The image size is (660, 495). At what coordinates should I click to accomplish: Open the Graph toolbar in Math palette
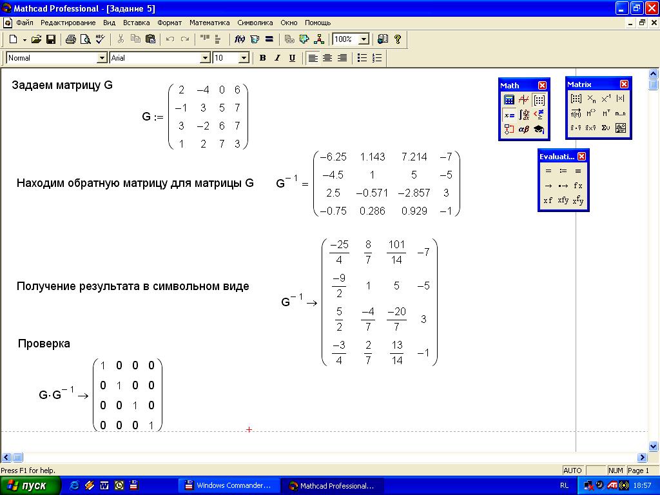click(523, 100)
